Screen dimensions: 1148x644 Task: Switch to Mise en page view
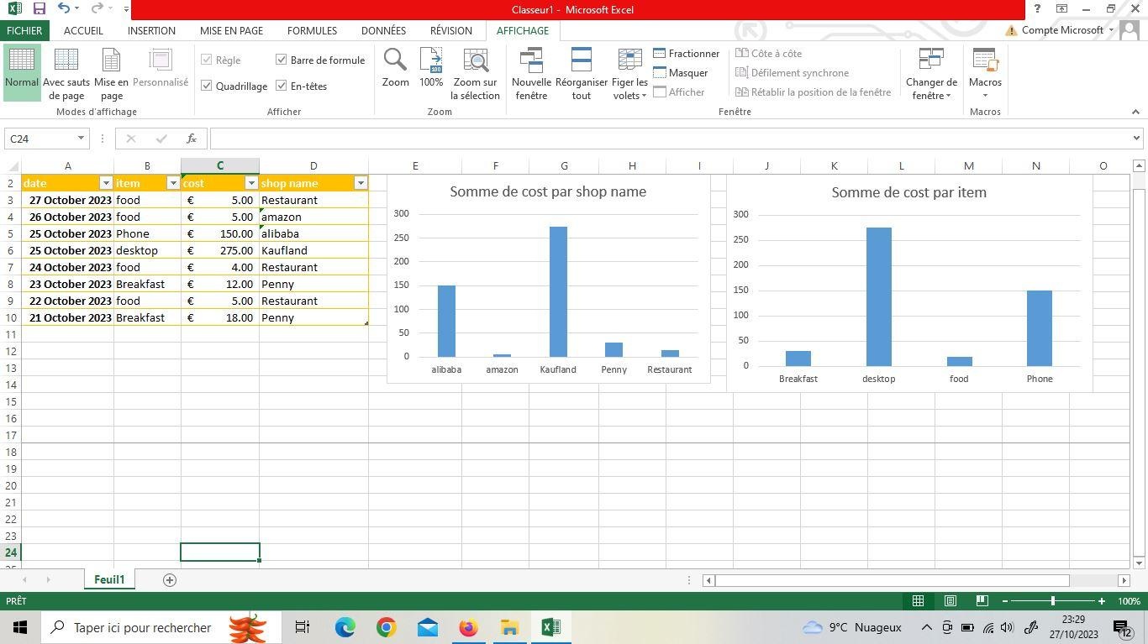111,73
